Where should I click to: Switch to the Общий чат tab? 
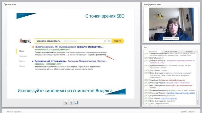pos(153,51)
